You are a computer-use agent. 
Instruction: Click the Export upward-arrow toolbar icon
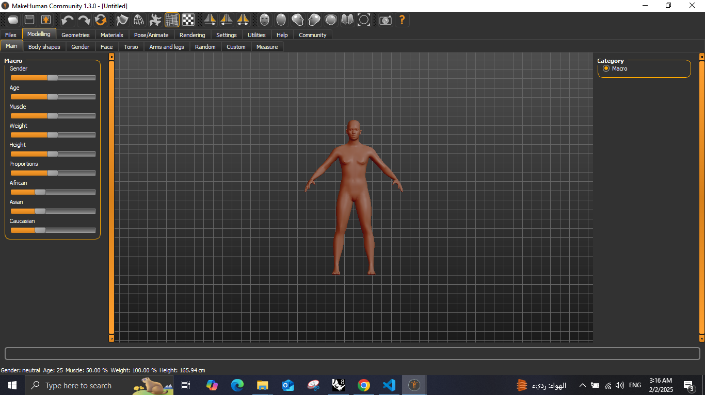[46, 20]
